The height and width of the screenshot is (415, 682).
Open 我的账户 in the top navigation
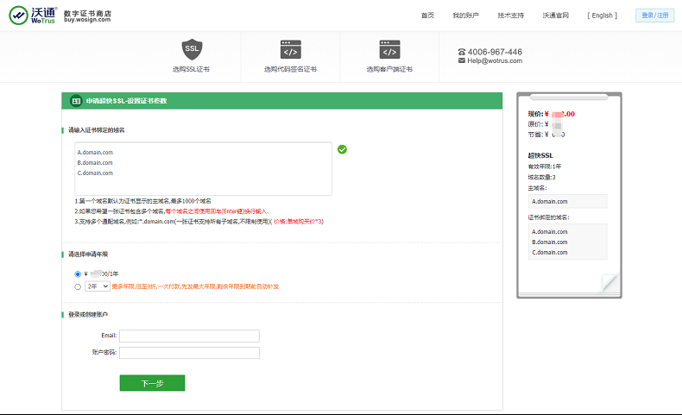click(x=466, y=16)
